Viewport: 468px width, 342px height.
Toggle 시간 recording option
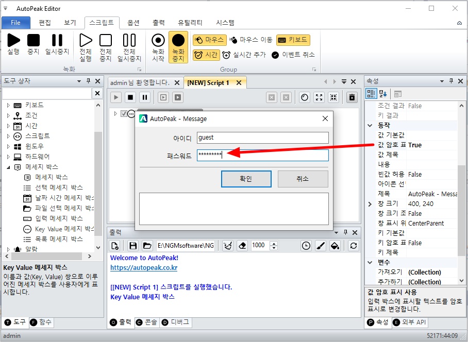(x=206, y=55)
